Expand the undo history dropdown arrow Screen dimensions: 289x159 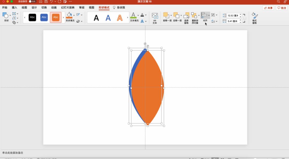click(x=55, y=2)
